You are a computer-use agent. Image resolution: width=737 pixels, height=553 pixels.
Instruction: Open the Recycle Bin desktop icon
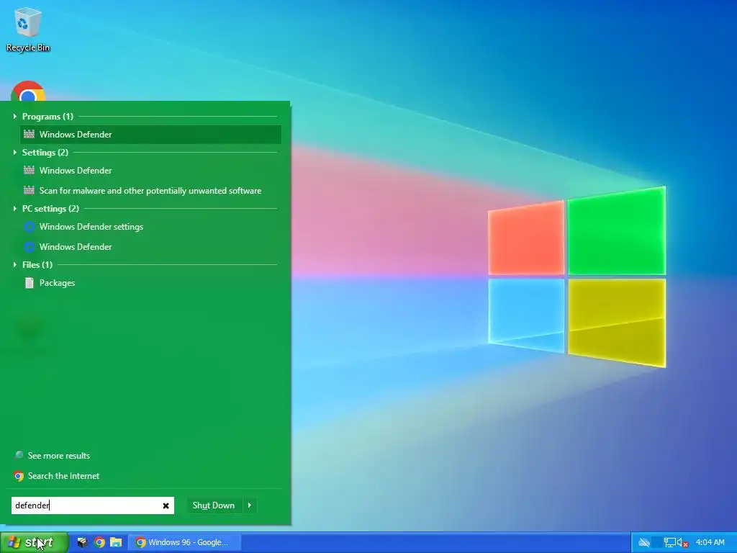click(28, 30)
